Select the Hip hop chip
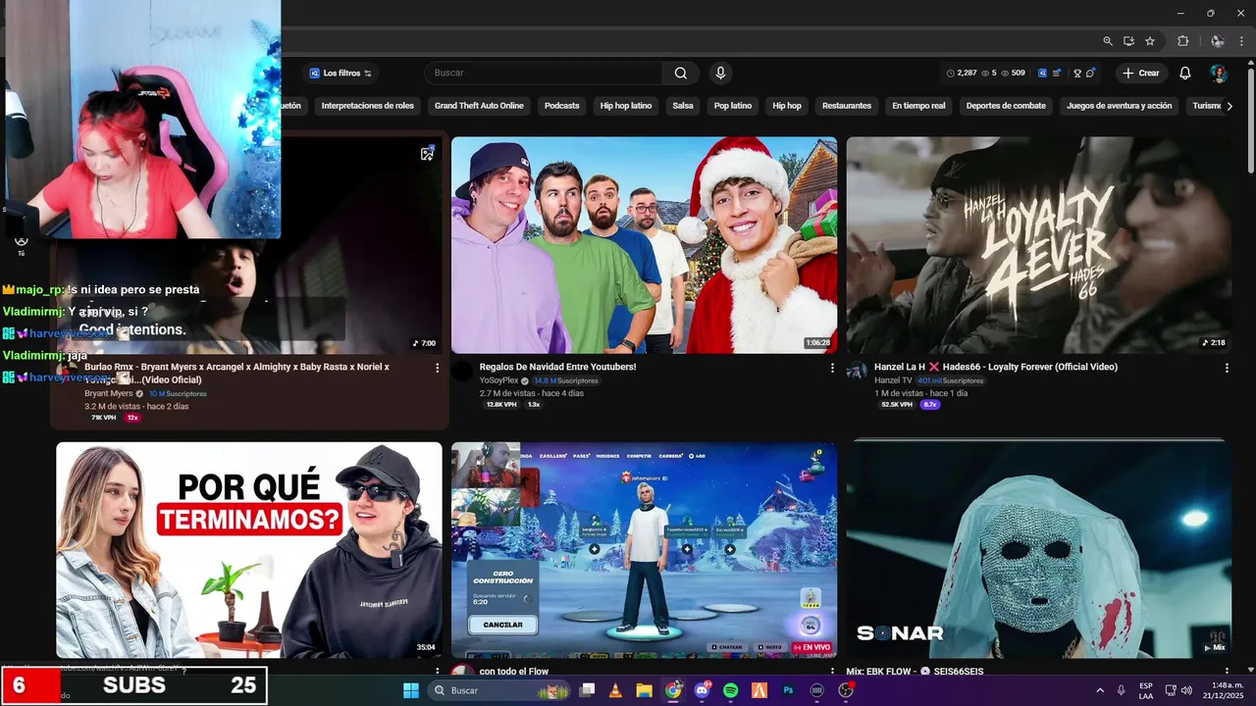This screenshot has height=706, width=1256. [x=787, y=106]
